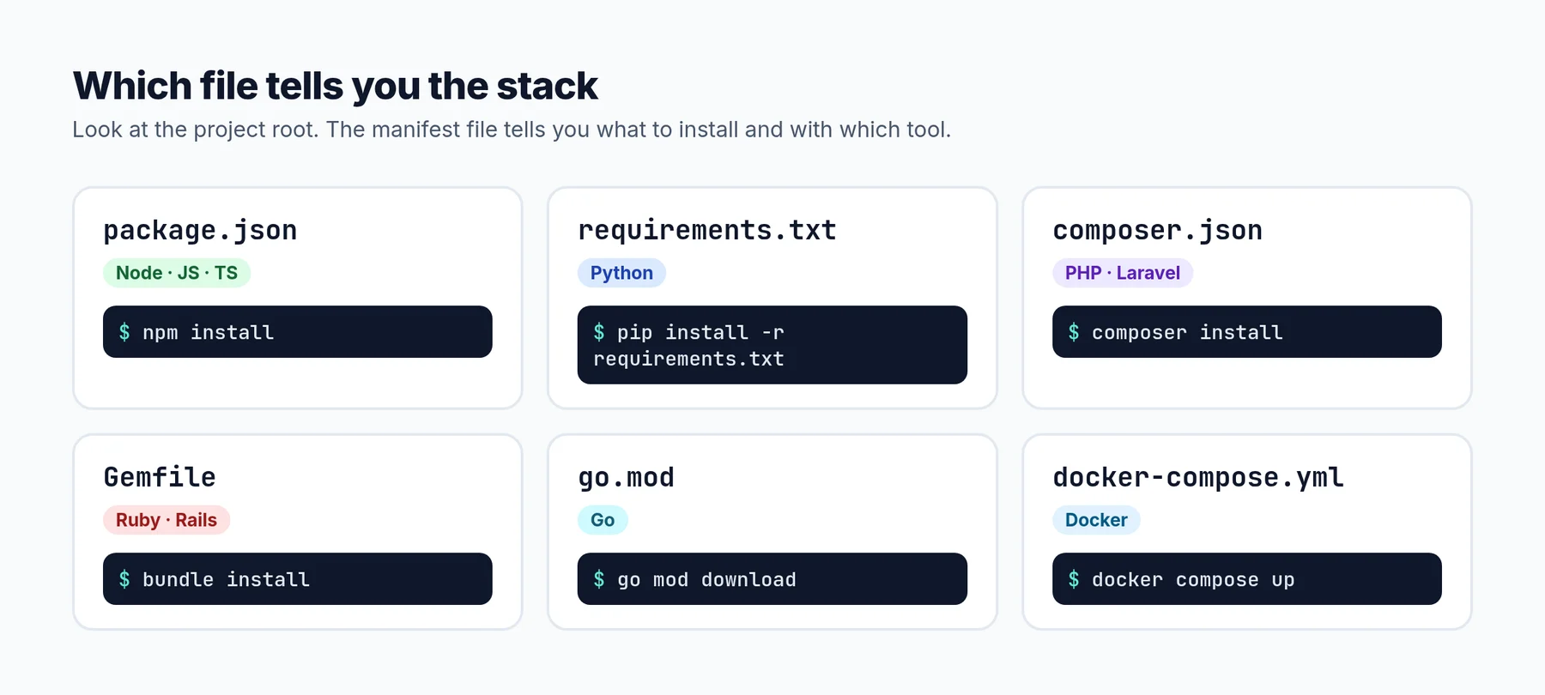Click the subtitle about the project root manifest
The width and height of the screenshot is (1545, 695).
coord(512,130)
